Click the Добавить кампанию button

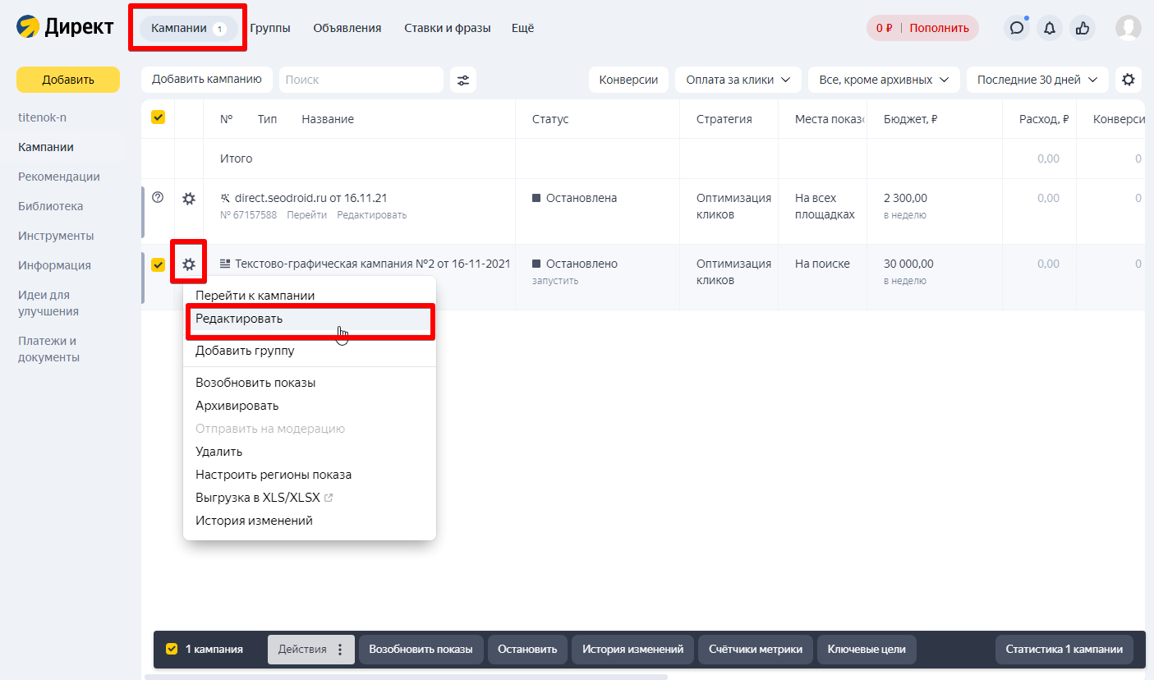pos(207,80)
